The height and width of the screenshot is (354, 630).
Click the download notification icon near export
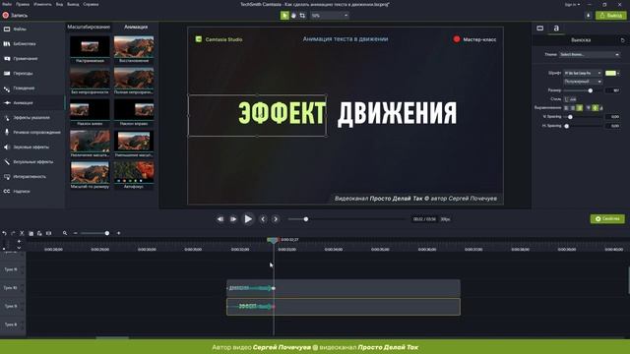click(x=589, y=16)
